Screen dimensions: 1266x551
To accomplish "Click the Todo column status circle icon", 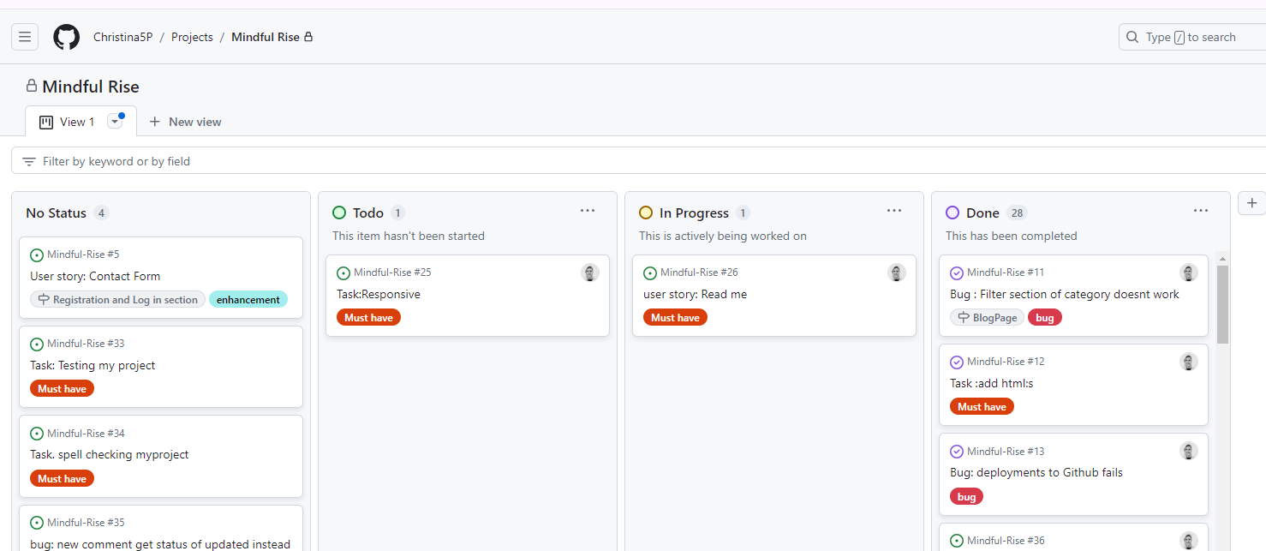I will (x=339, y=213).
